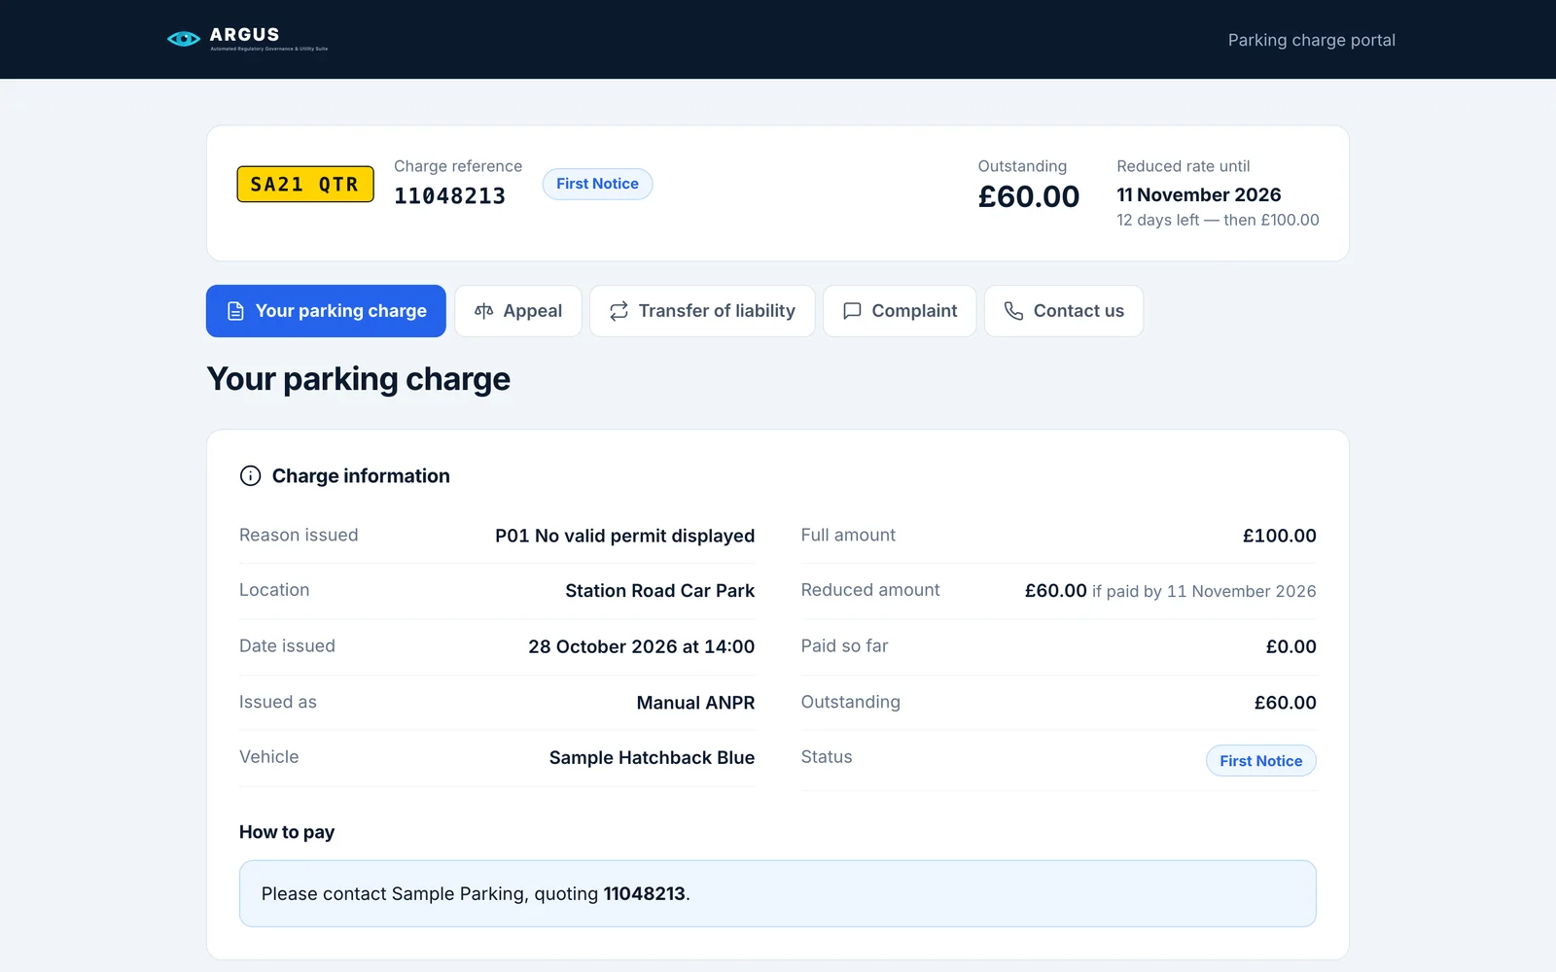Screen dimensions: 1556x972
Task: Click the Your parking charge page heading
Action: (358, 379)
